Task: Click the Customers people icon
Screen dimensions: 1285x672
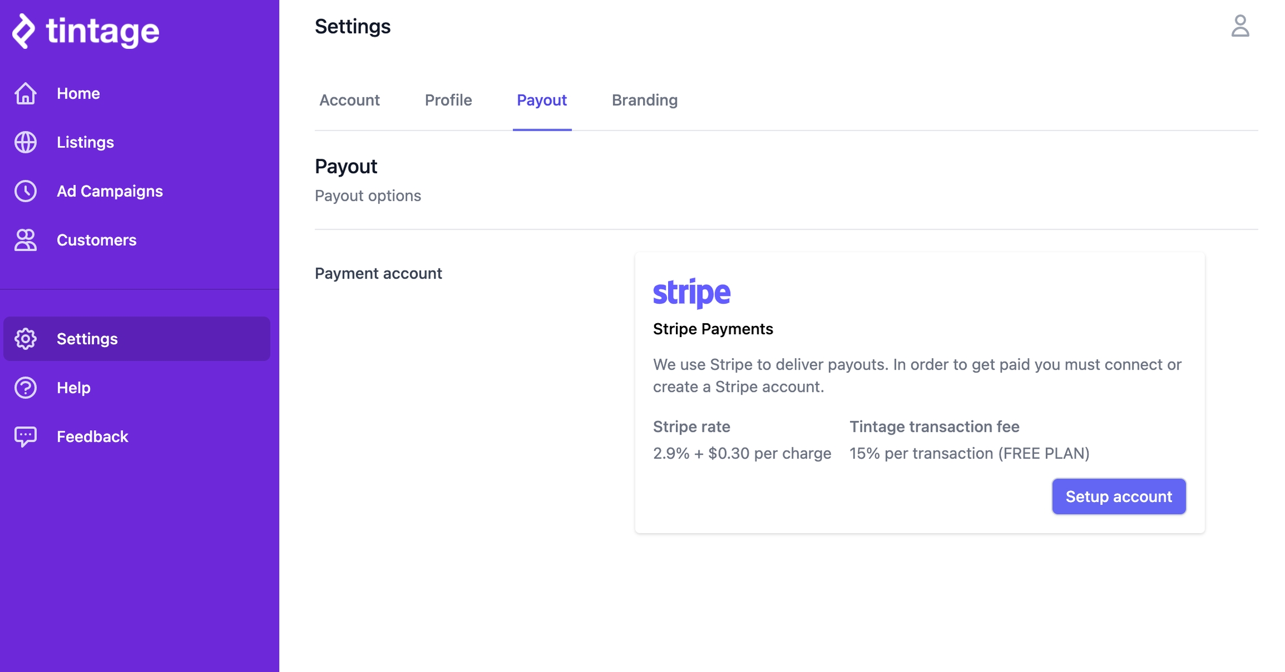Action: (26, 240)
